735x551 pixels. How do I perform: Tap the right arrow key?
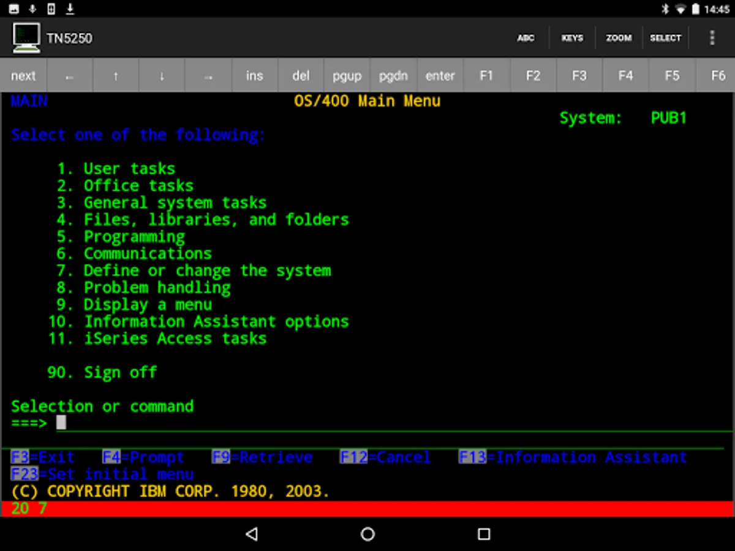[208, 76]
